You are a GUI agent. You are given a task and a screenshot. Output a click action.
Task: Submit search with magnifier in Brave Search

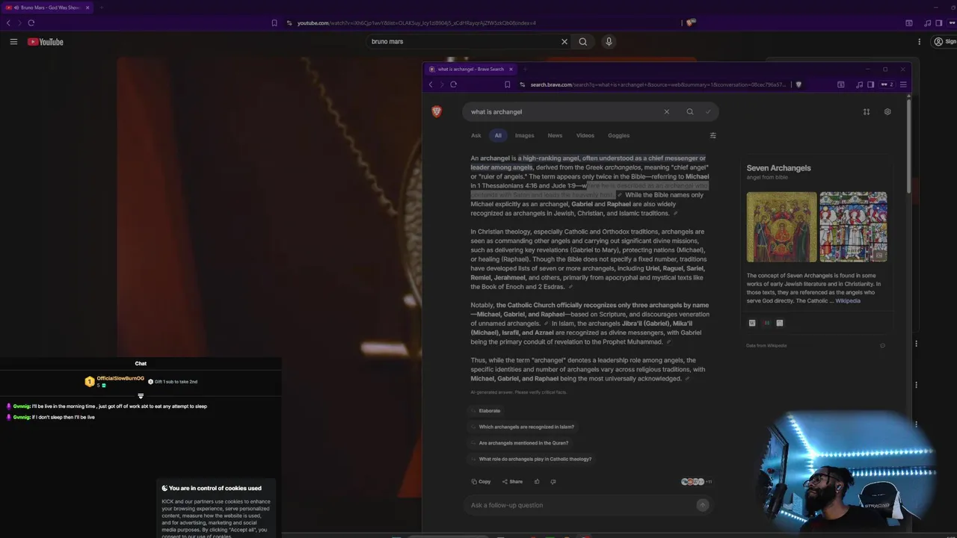coord(689,112)
